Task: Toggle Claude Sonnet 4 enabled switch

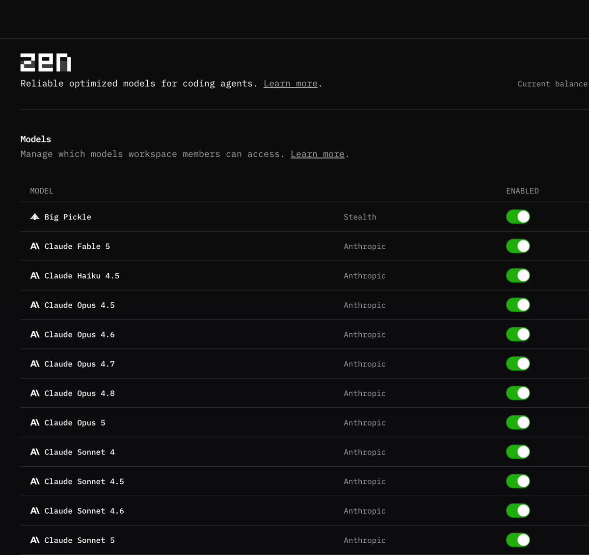Action: coord(518,452)
